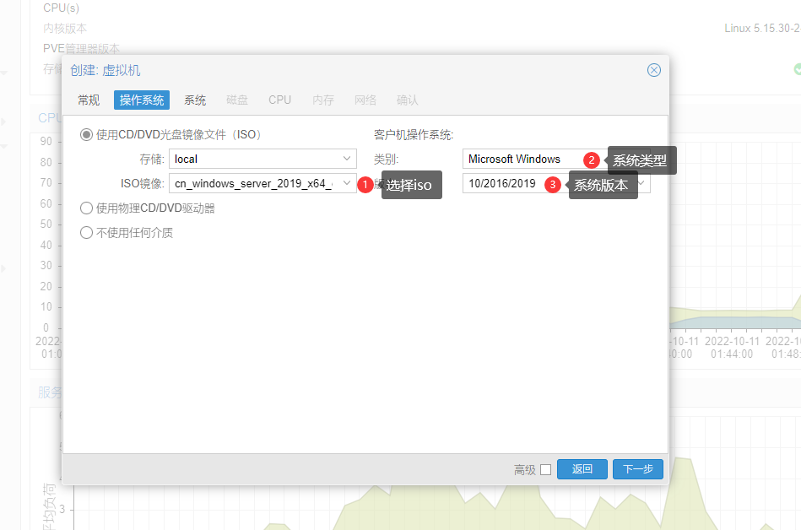The height and width of the screenshot is (530, 801).
Task: Click the 返回 button
Action: click(582, 469)
